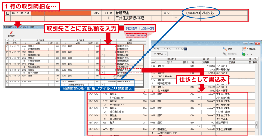The image size is (265, 140).
Task: Select the 0 amount field of 栗林商店 row
Action: click(x=108, y=52)
